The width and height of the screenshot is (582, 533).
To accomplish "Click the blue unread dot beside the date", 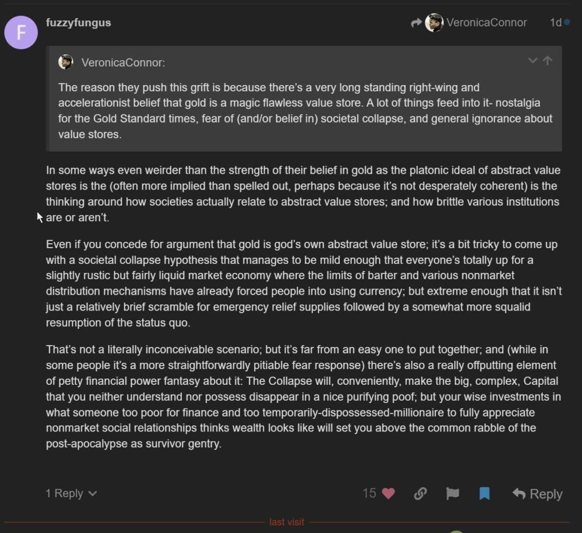I will tap(567, 23).
